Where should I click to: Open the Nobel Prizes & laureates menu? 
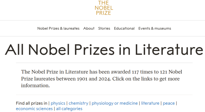point(58,28)
